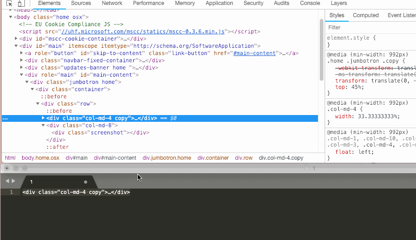Click the styles Filter input field

click(371, 28)
